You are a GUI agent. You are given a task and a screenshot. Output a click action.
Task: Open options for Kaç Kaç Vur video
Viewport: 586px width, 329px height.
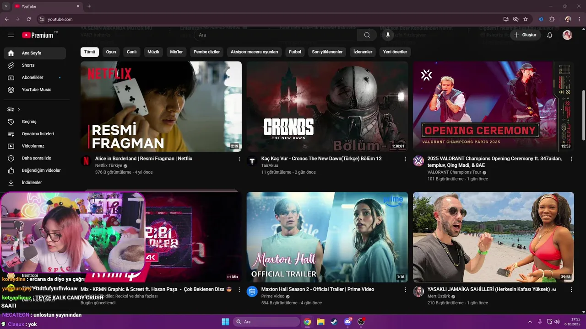[x=405, y=159]
